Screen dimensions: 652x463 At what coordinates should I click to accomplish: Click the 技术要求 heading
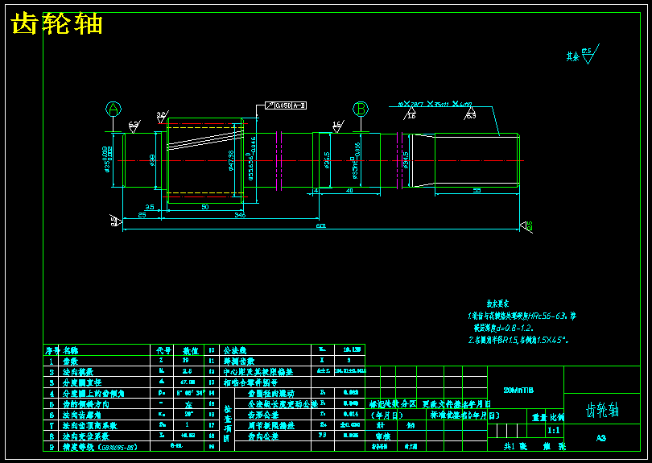coord(497,304)
